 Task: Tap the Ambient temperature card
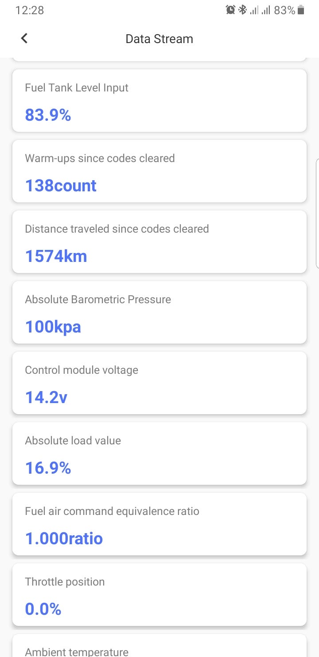tap(159, 648)
